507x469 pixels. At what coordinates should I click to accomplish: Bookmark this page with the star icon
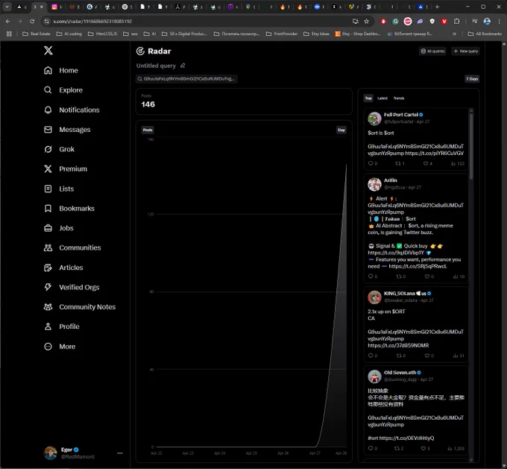366,22
